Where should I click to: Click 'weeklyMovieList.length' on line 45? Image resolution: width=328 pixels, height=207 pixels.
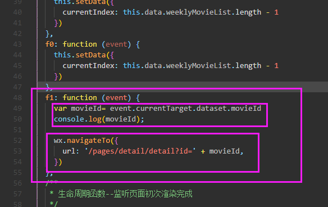pyautogui.click(x=213, y=66)
